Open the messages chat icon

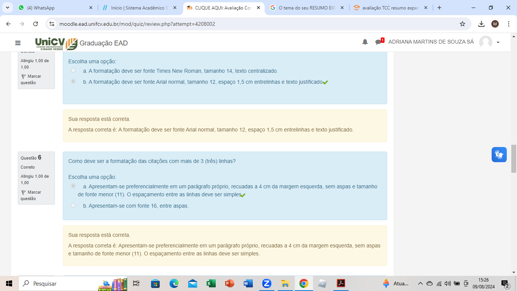point(379,42)
